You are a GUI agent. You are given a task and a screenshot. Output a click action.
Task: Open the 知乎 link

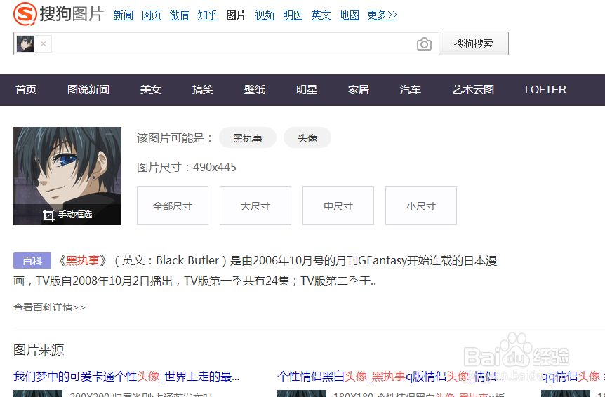coord(208,15)
